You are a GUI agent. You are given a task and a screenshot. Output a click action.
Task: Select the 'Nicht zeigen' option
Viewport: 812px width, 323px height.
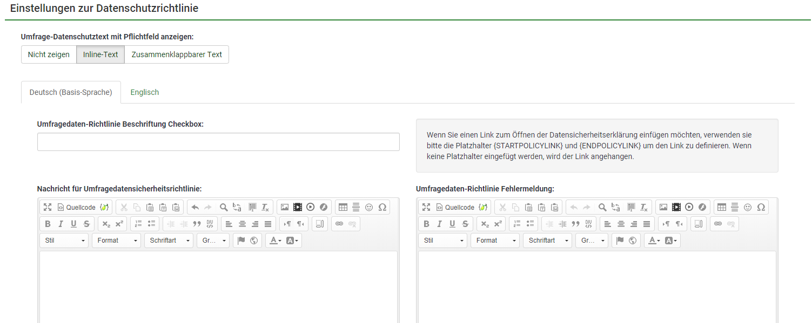click(x=49, y=54)
